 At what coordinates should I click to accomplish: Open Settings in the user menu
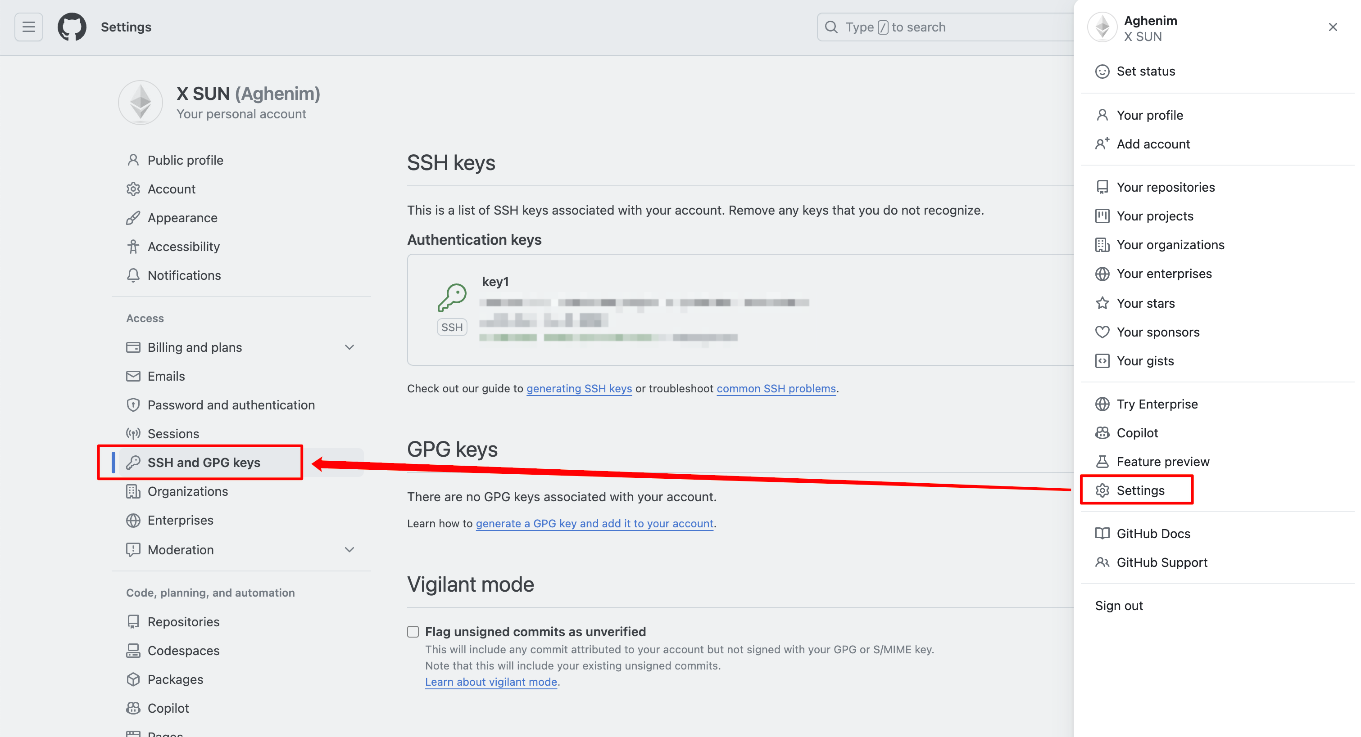click(x=1140, y=490)
